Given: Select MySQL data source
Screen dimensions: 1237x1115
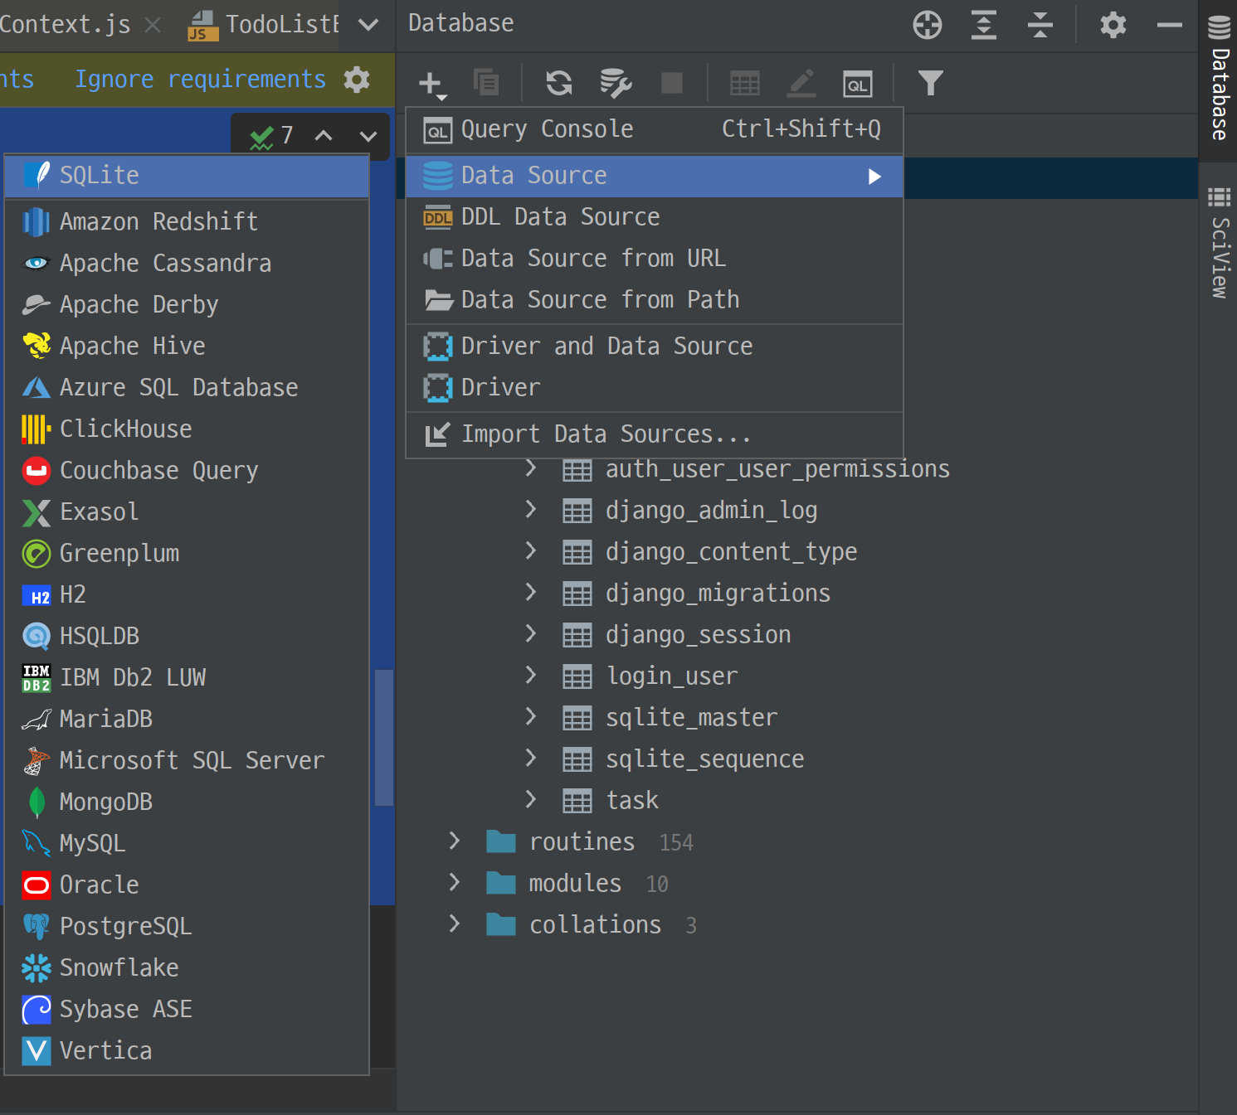Looking at the screenshot, I should [187, 844].
